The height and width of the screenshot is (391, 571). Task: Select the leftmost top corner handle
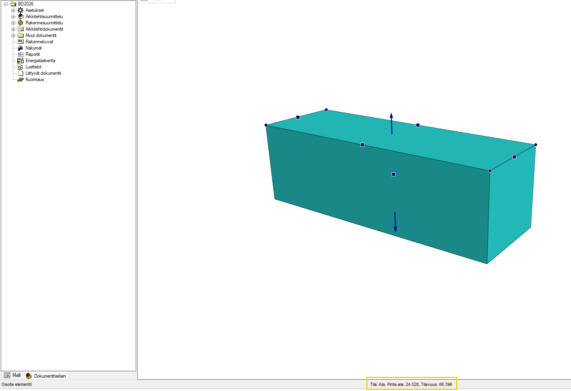coord(266,125)
